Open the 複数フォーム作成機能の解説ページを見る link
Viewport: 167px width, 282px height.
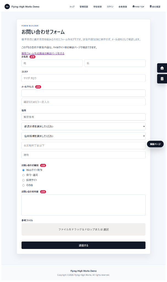pos(43,53)
